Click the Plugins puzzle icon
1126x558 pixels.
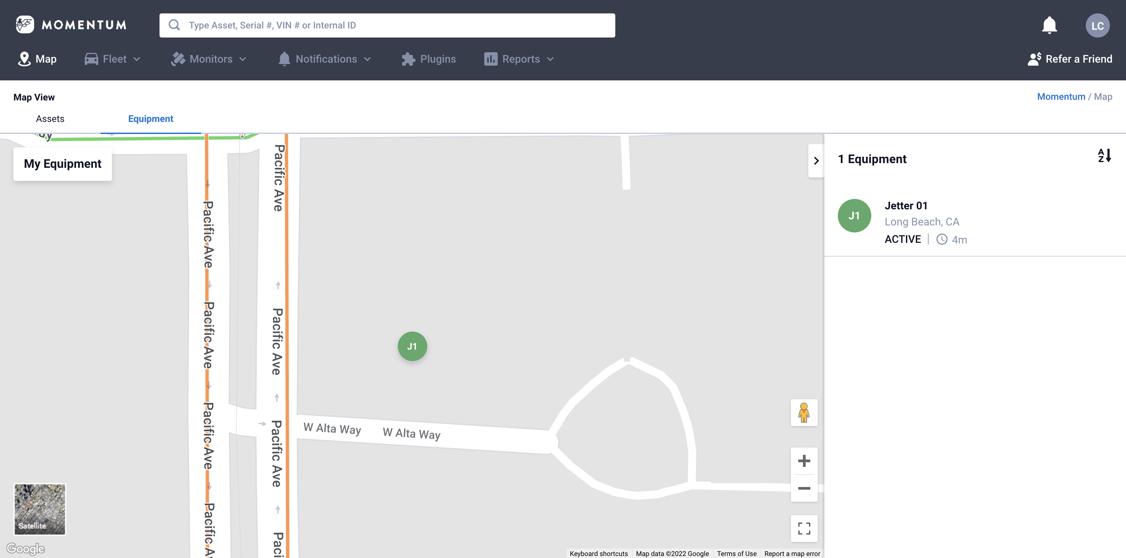pos(408,59)
